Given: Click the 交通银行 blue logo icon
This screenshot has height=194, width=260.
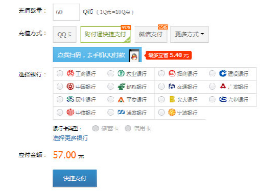Looking at the screenshot, I should click(172, 87).
